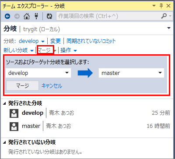Open the source branch combo box develop
The image size is (175, 159).
tap(38, 73)
